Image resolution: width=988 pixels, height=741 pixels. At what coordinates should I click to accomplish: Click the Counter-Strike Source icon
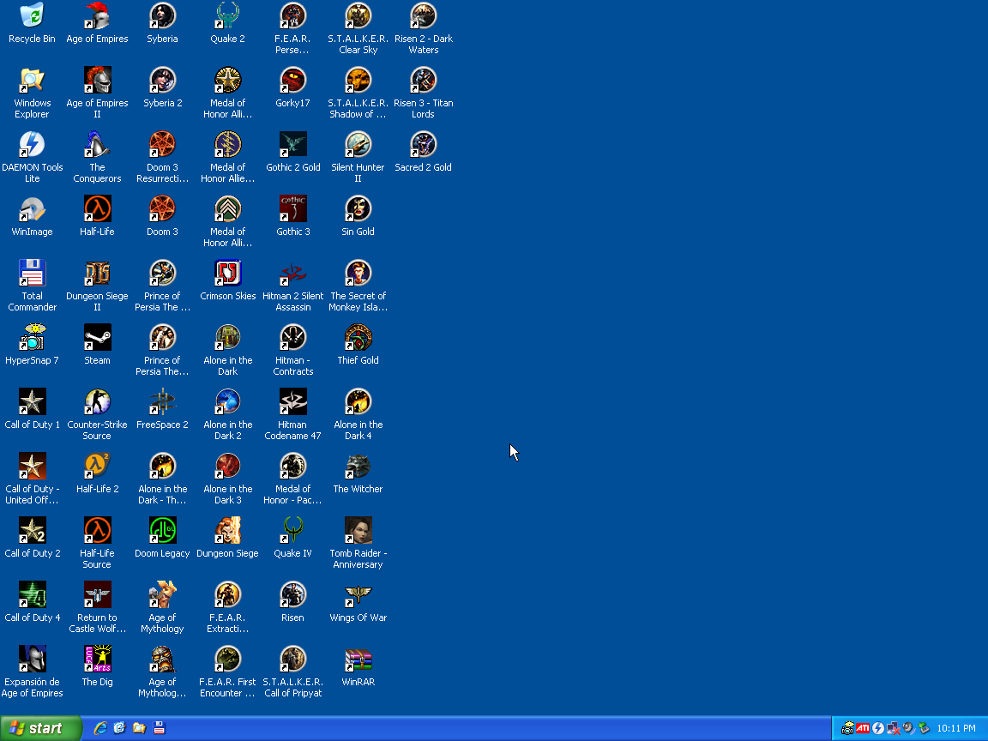click(98, 402)
